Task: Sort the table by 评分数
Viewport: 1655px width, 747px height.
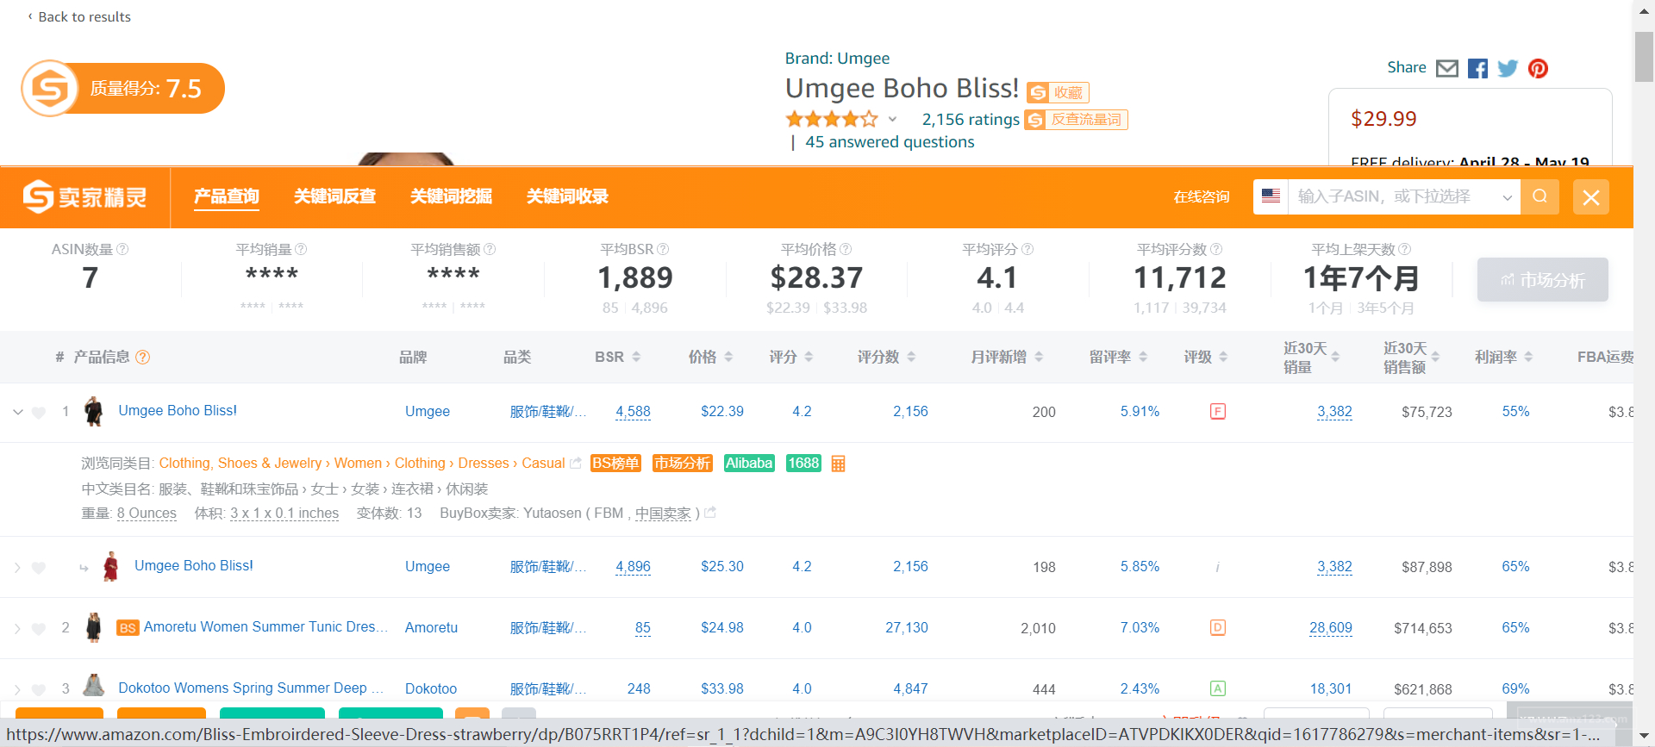Action: click(911, 357)
